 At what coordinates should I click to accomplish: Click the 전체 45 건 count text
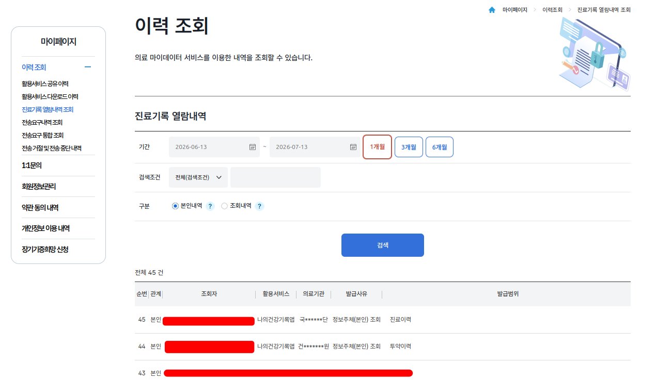[x=149, y=272]
